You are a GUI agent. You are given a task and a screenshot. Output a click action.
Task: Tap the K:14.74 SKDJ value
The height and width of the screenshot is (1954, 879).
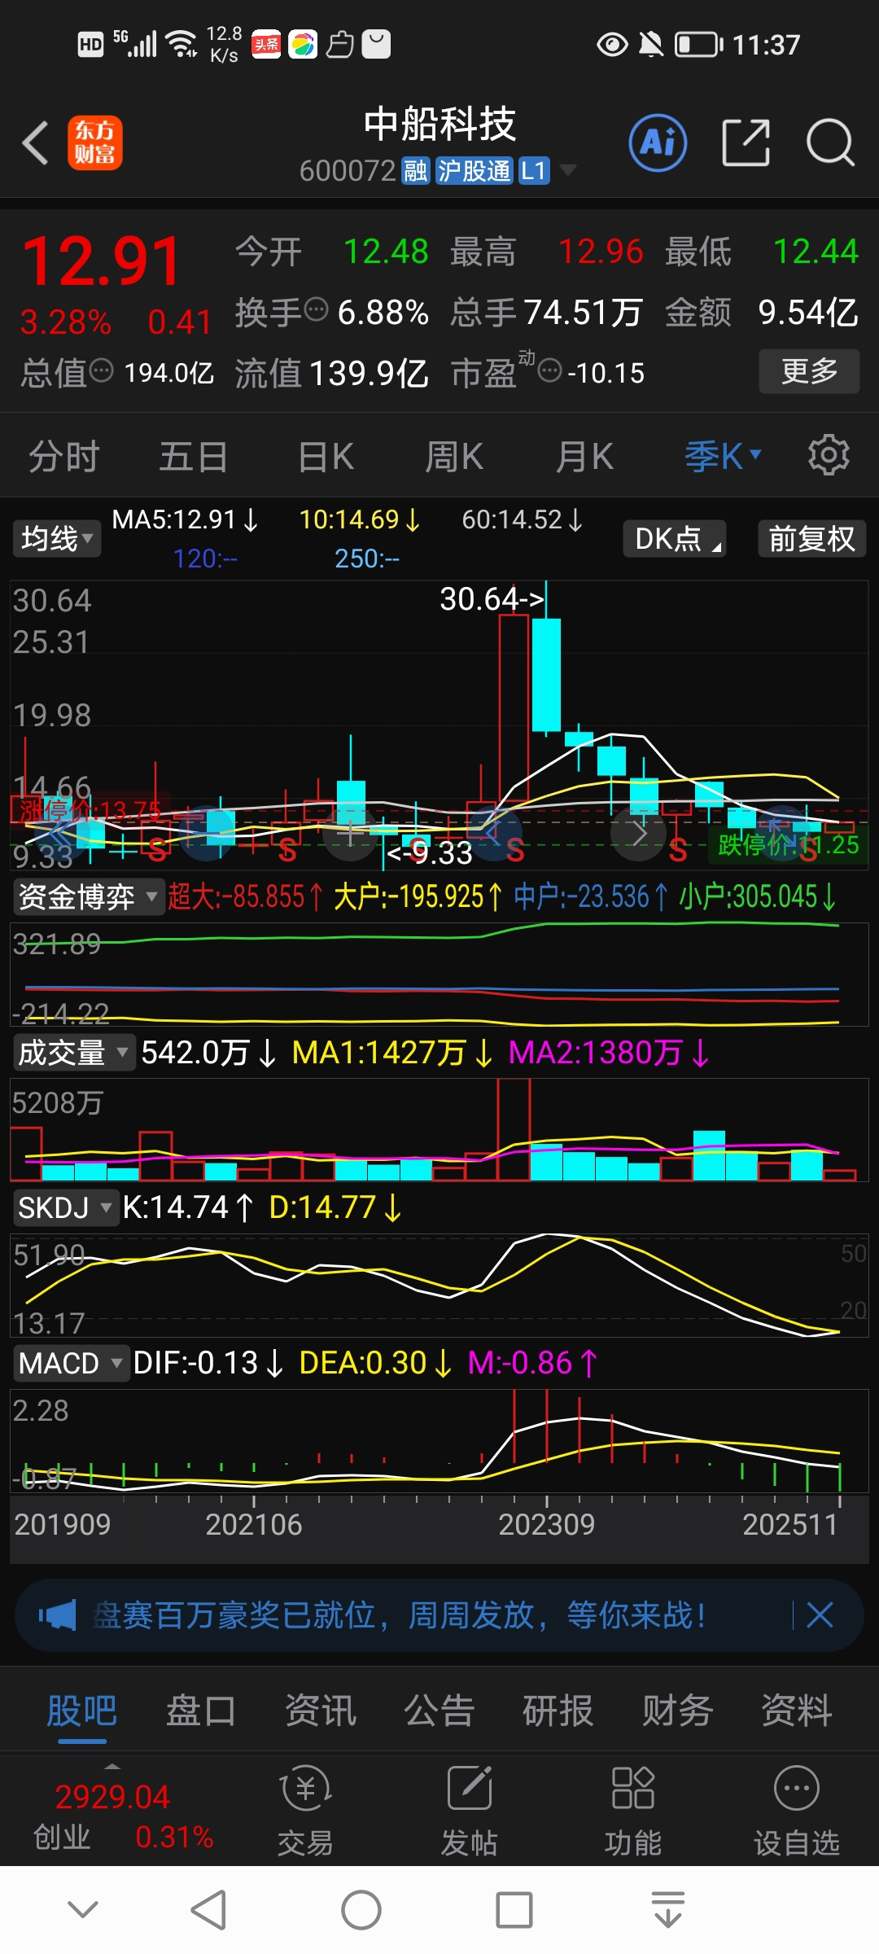(x=188, y=1207)
